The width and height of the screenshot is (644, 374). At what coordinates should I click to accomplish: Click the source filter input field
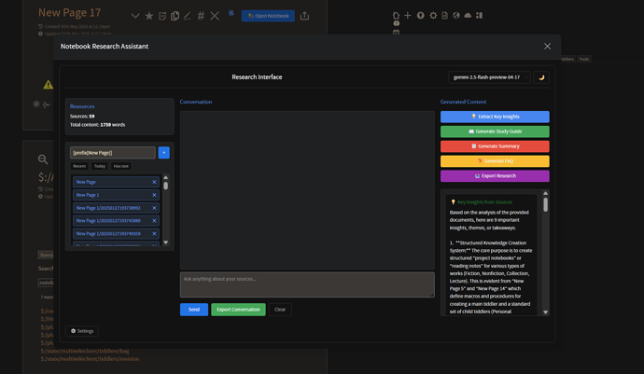[x=113, y=153]
